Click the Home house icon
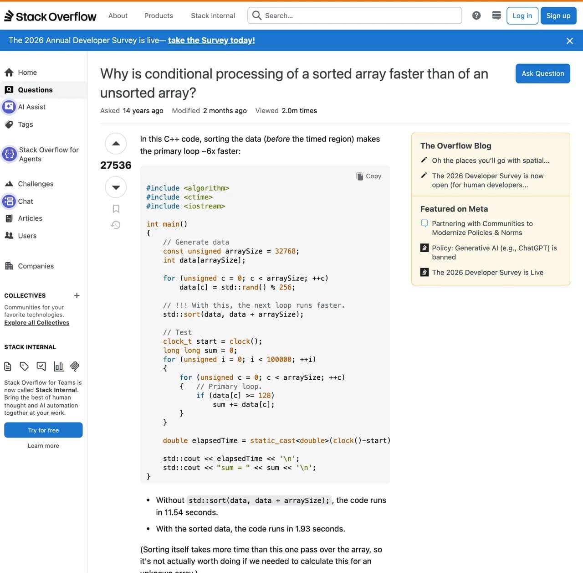The width and height of the screenshot is (583, 573). pyautogui.click(x=9, y=72)
